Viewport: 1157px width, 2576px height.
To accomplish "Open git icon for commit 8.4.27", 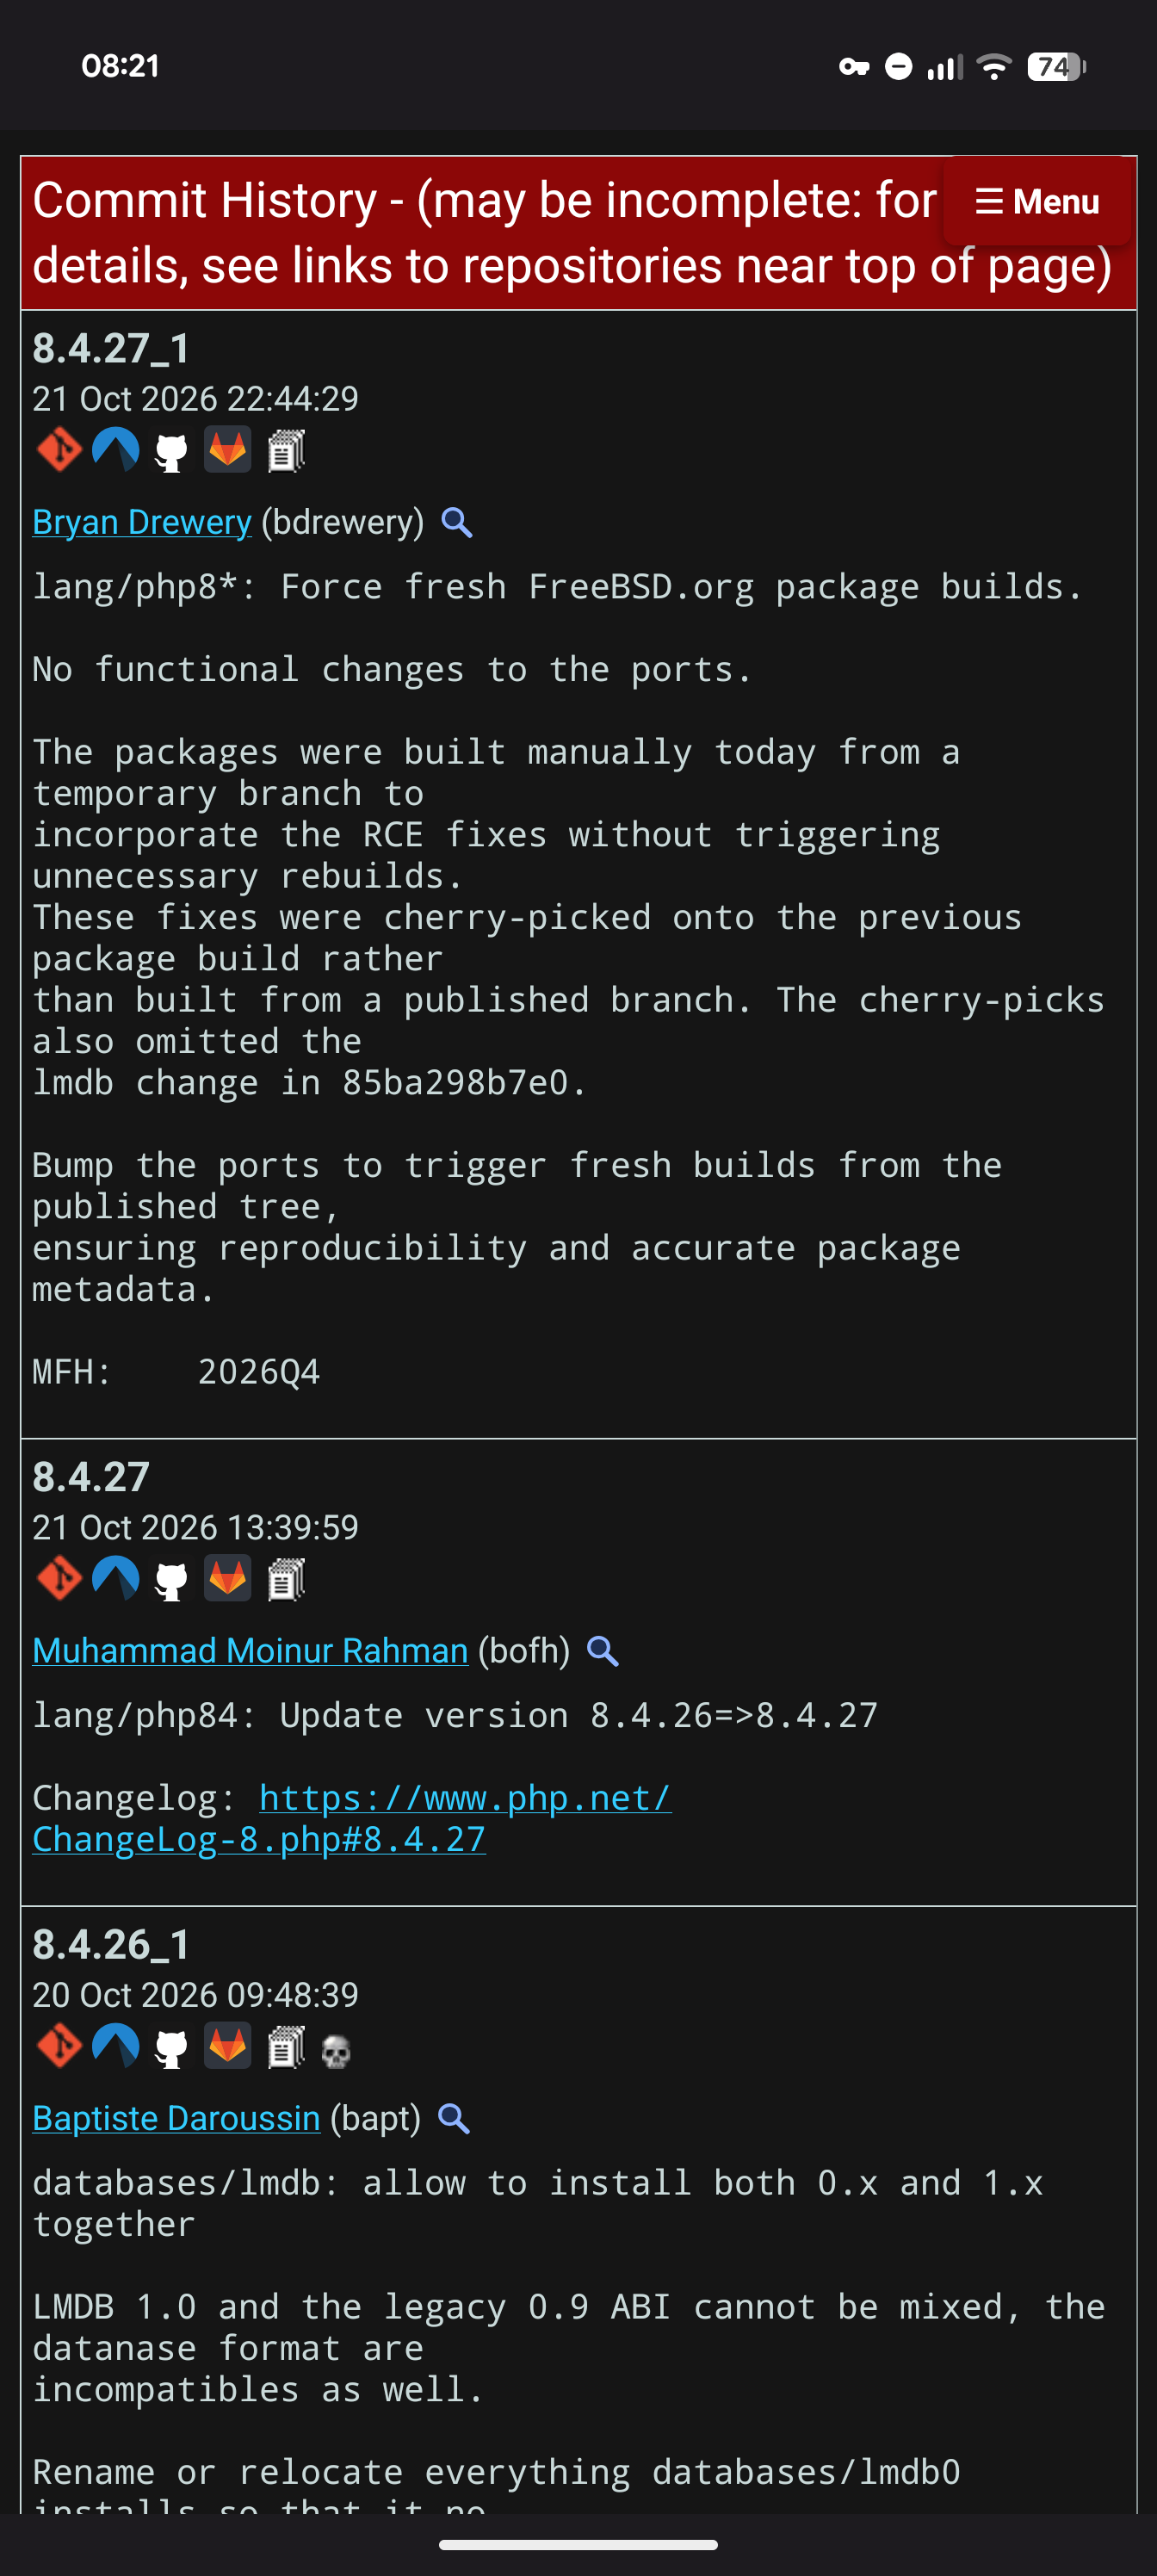I will 59,1578.
